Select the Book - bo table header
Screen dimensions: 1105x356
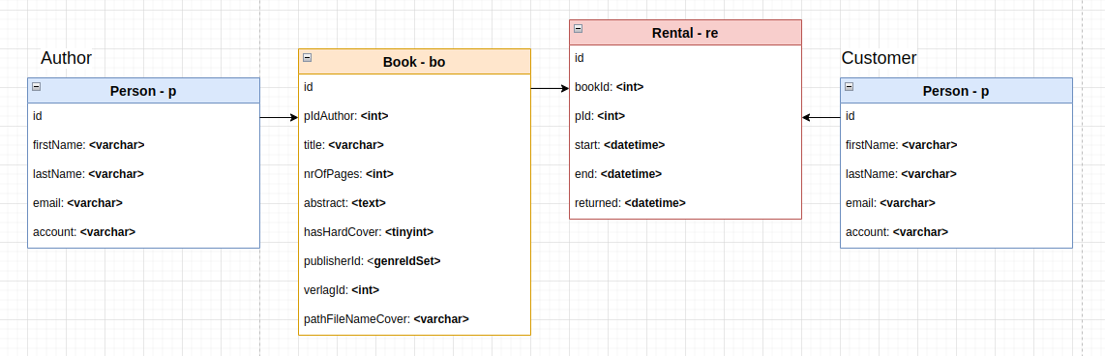tap(414, 62)
